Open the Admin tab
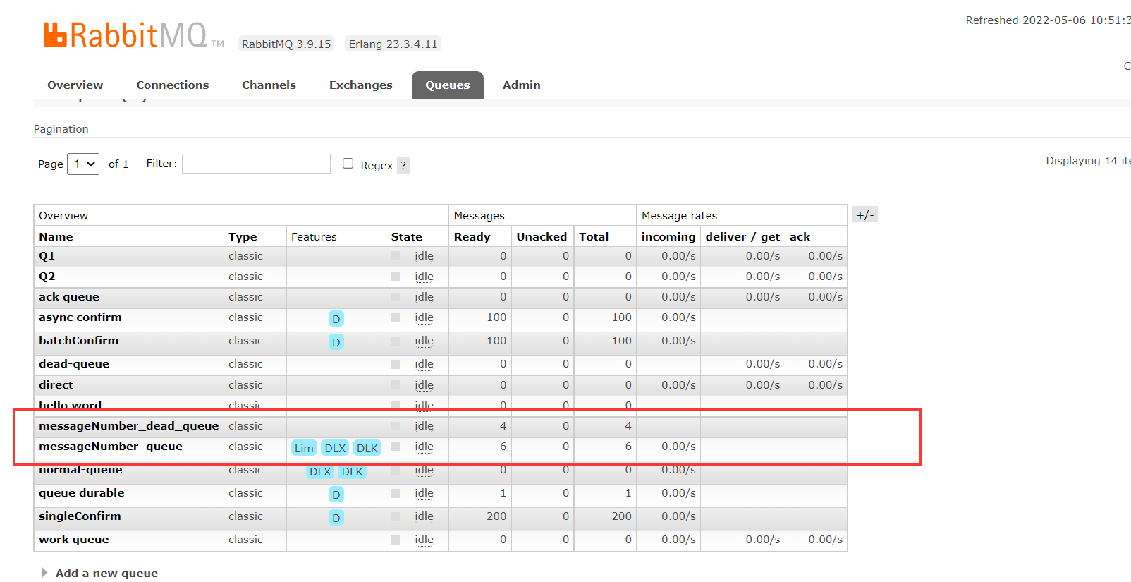Screen dimensions: 1131x582 click(522, 85)
